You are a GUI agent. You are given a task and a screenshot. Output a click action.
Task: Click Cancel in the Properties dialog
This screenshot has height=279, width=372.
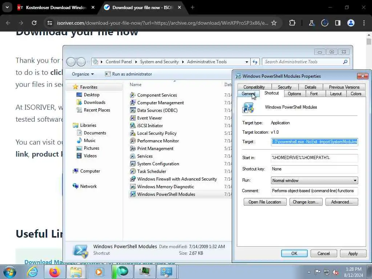[324, 253]
